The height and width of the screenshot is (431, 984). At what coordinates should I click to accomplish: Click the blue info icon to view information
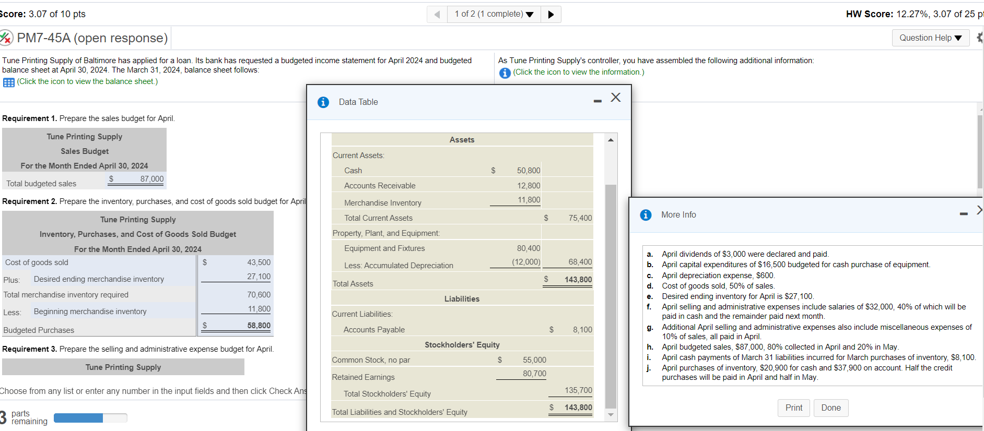(x=505, y=73)
